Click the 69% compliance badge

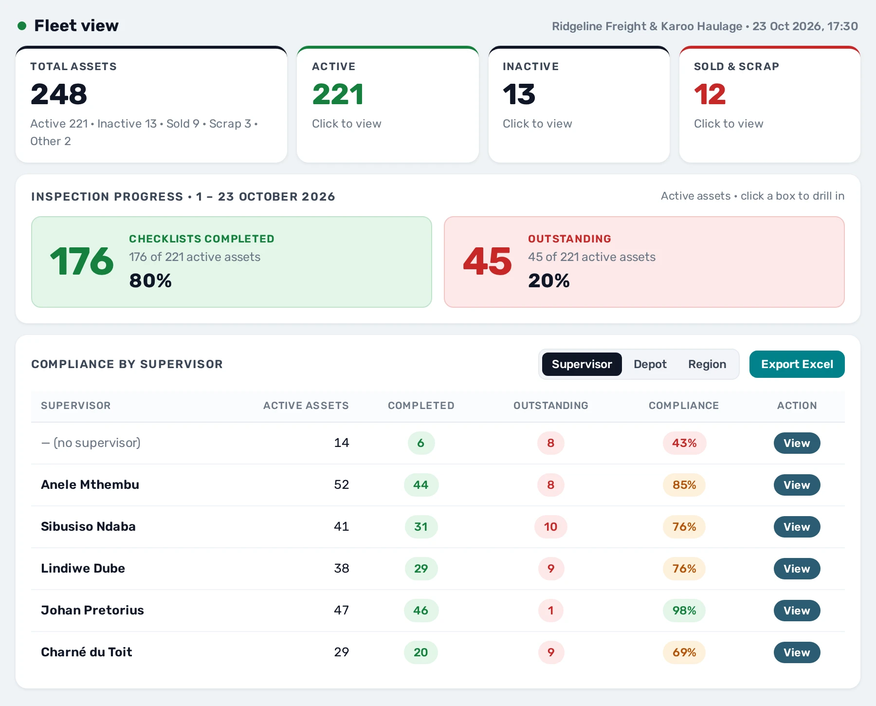pos(684,652)
